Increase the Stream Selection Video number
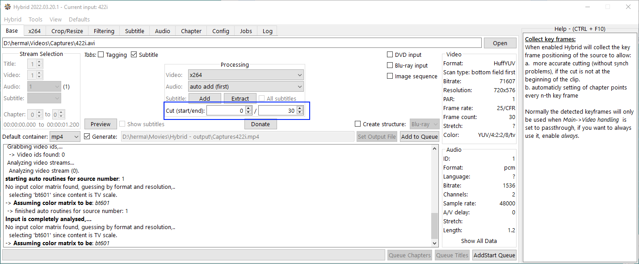 click(39, 73)
